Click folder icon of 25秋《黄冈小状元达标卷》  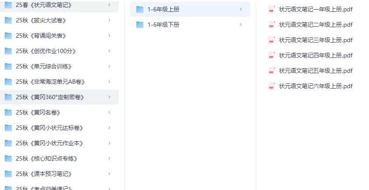coord(8,128)
